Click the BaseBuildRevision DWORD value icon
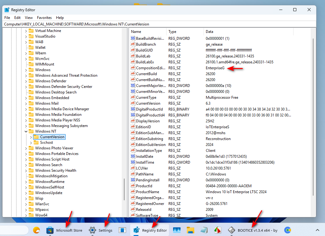Viewport: 325px width, 236px height. pyautogui.click(x=133, y=38)
